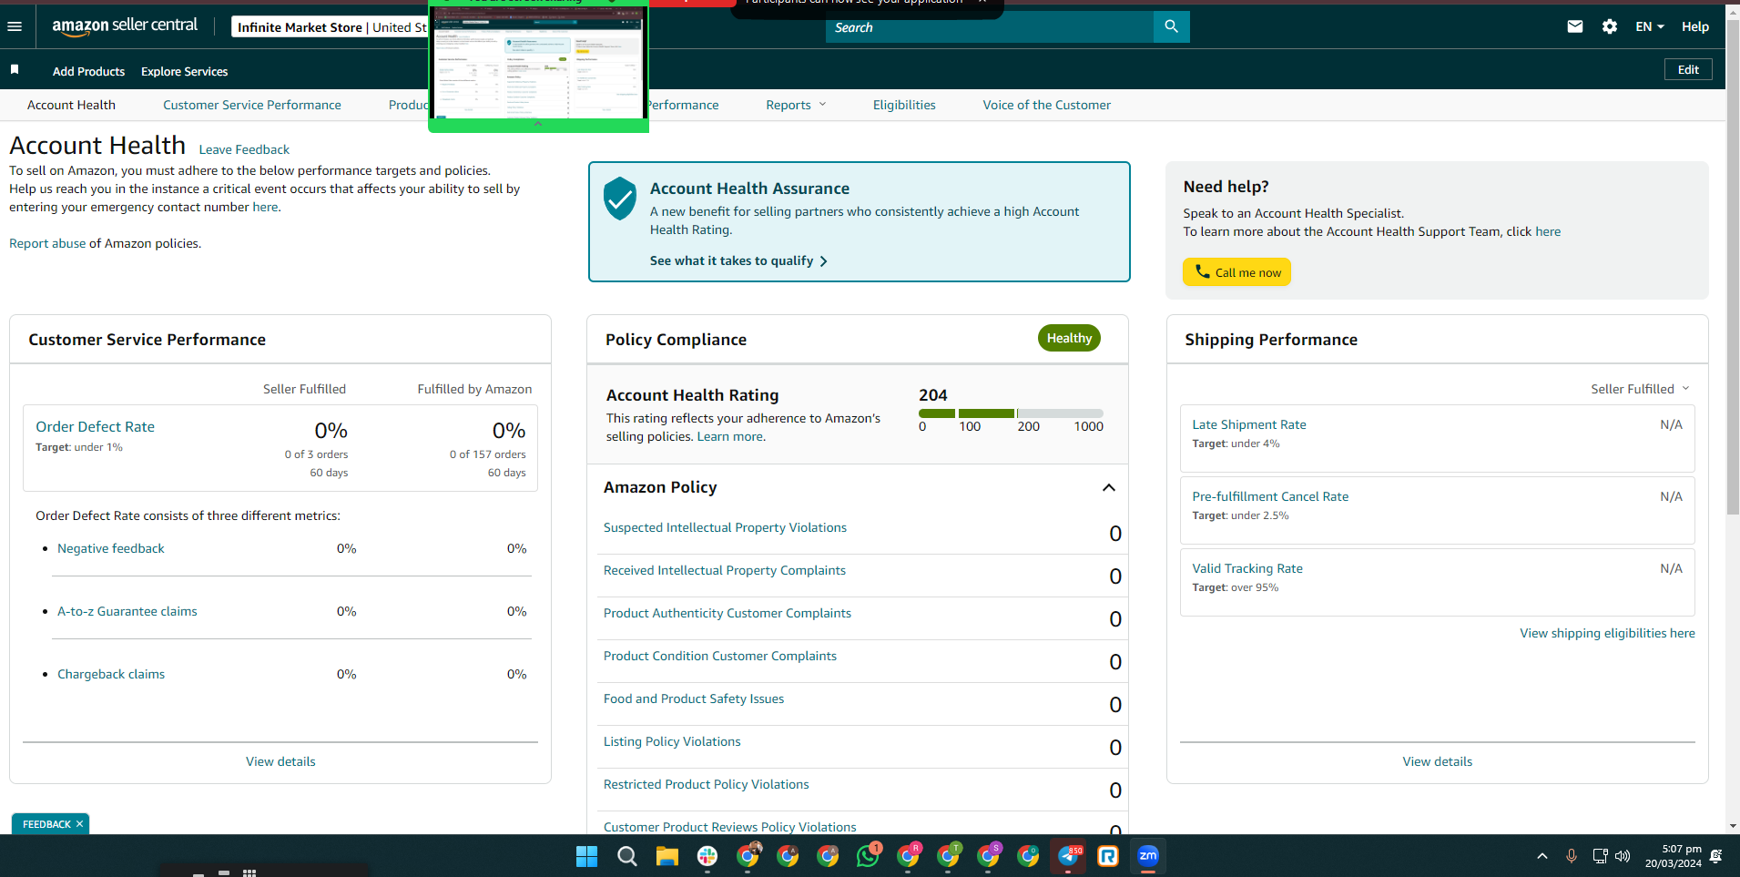Open Telegram from the taskbar
Screen dimensions: 1740x877
tap(1068, 856)
